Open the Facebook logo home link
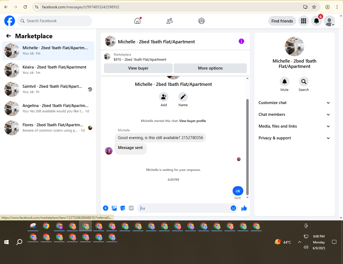This screenshot has height=264, width=343. point(10,21)
